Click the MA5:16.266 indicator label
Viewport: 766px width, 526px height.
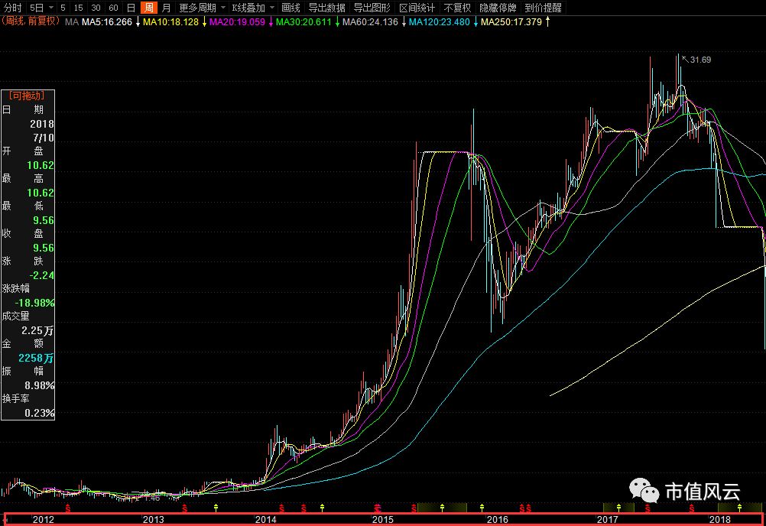click(106, 22)
